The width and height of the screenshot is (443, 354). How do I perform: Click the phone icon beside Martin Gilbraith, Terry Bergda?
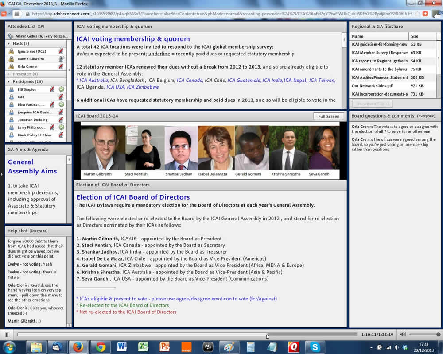pyautogui.click(x=11, y=36)
